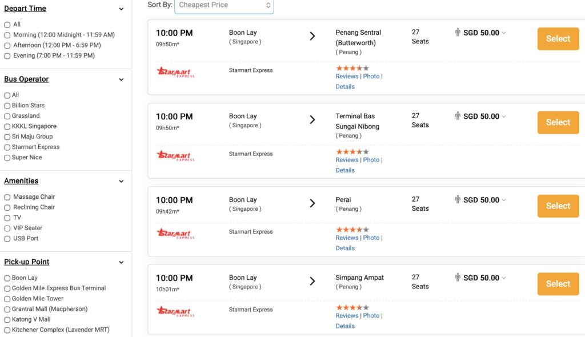View Photo link for Simpang Ampat trip
Image resolution: width=585 pixels, height=337 pixels.
371,316
